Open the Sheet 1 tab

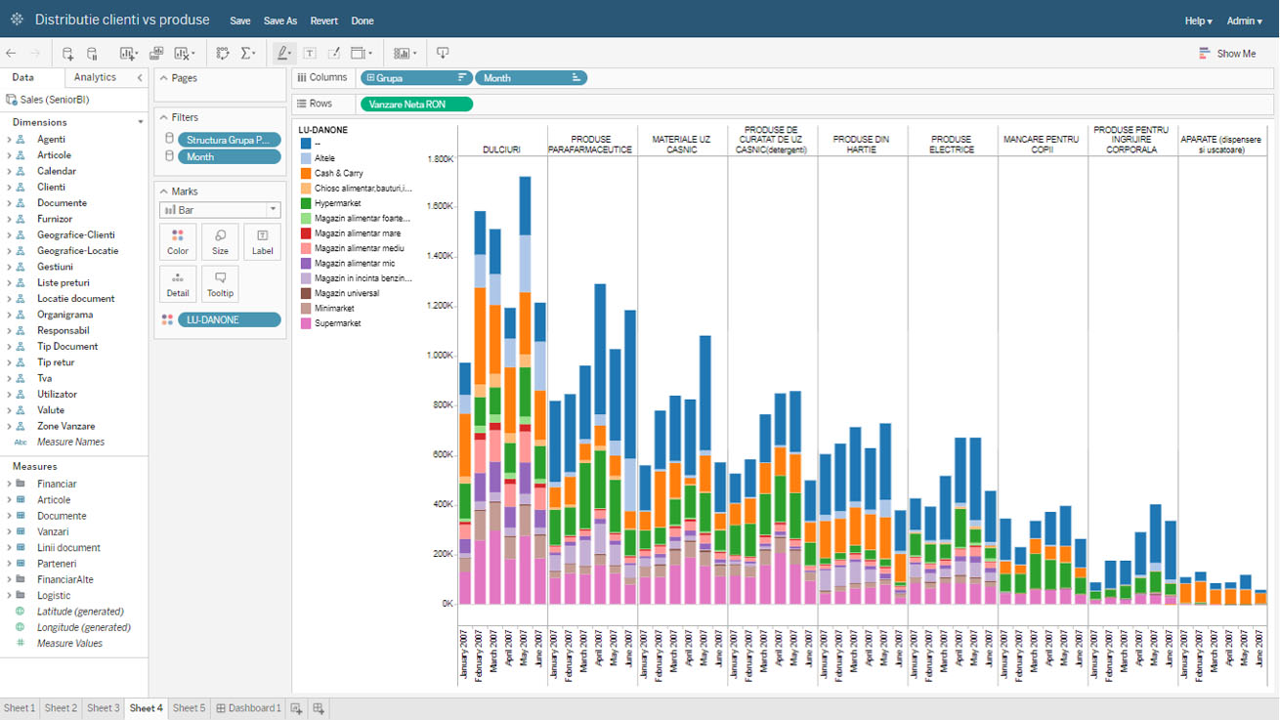point(20,708)
